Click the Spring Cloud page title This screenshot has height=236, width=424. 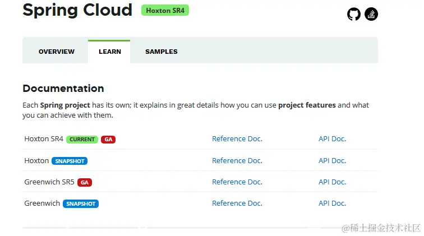pyautogui.click(x=77, y=10)
